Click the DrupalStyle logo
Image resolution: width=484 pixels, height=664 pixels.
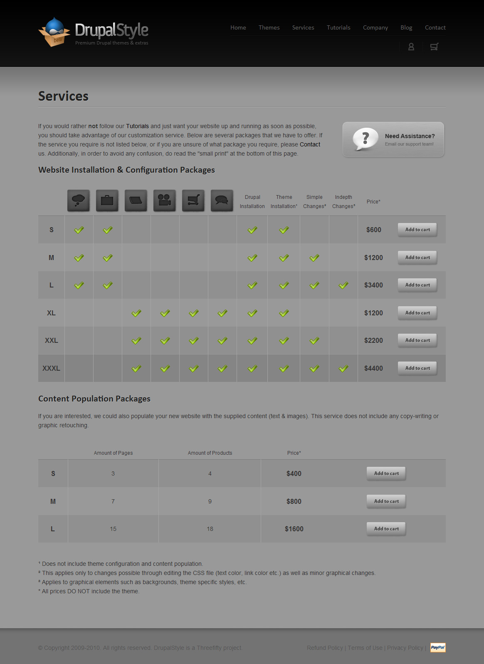click(94, 32)
